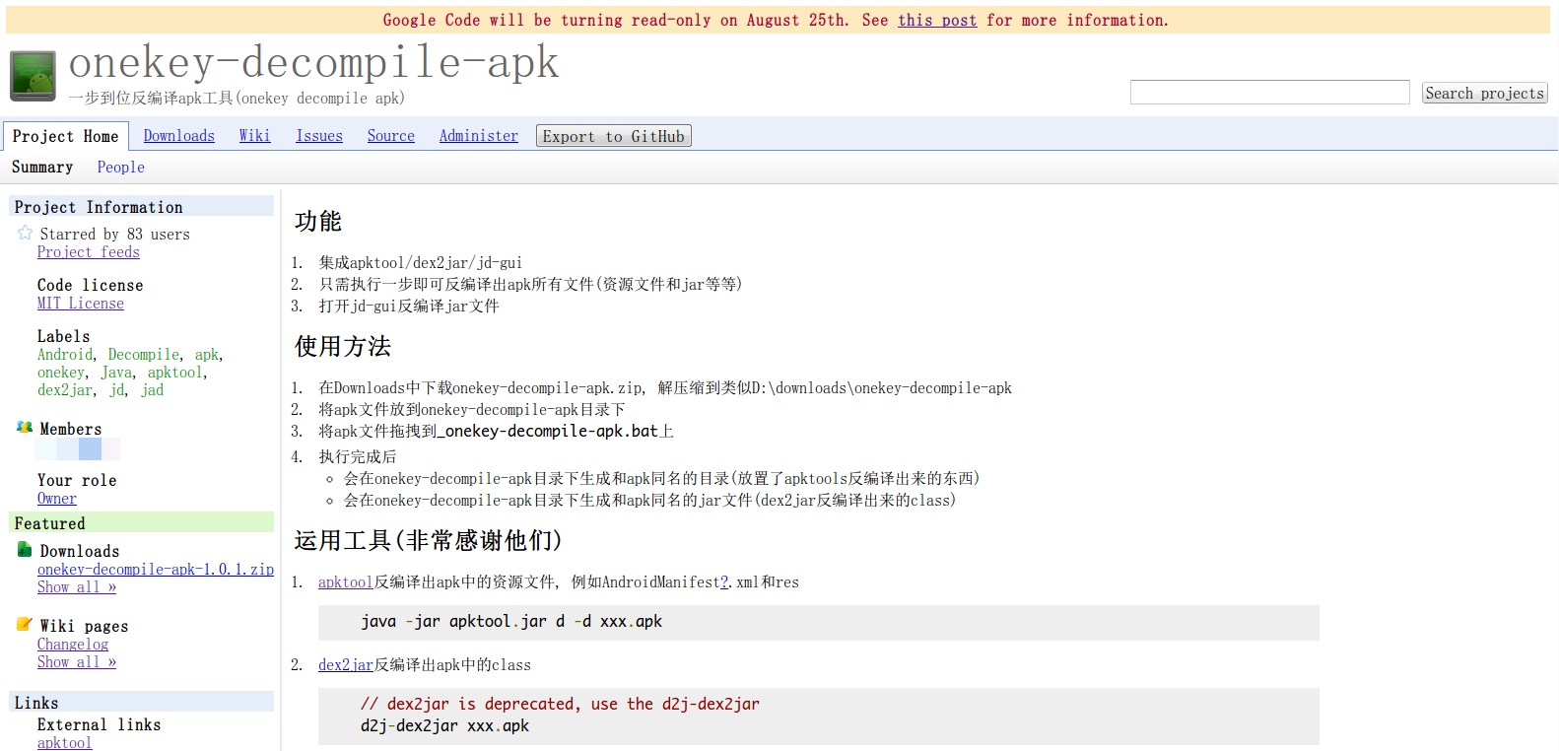Open the Project feeds link
Screen dimensions: 1559x751
click(89, 252)
